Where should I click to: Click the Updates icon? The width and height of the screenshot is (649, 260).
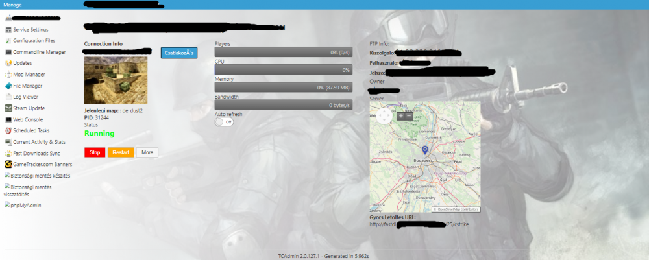(8, 64)
